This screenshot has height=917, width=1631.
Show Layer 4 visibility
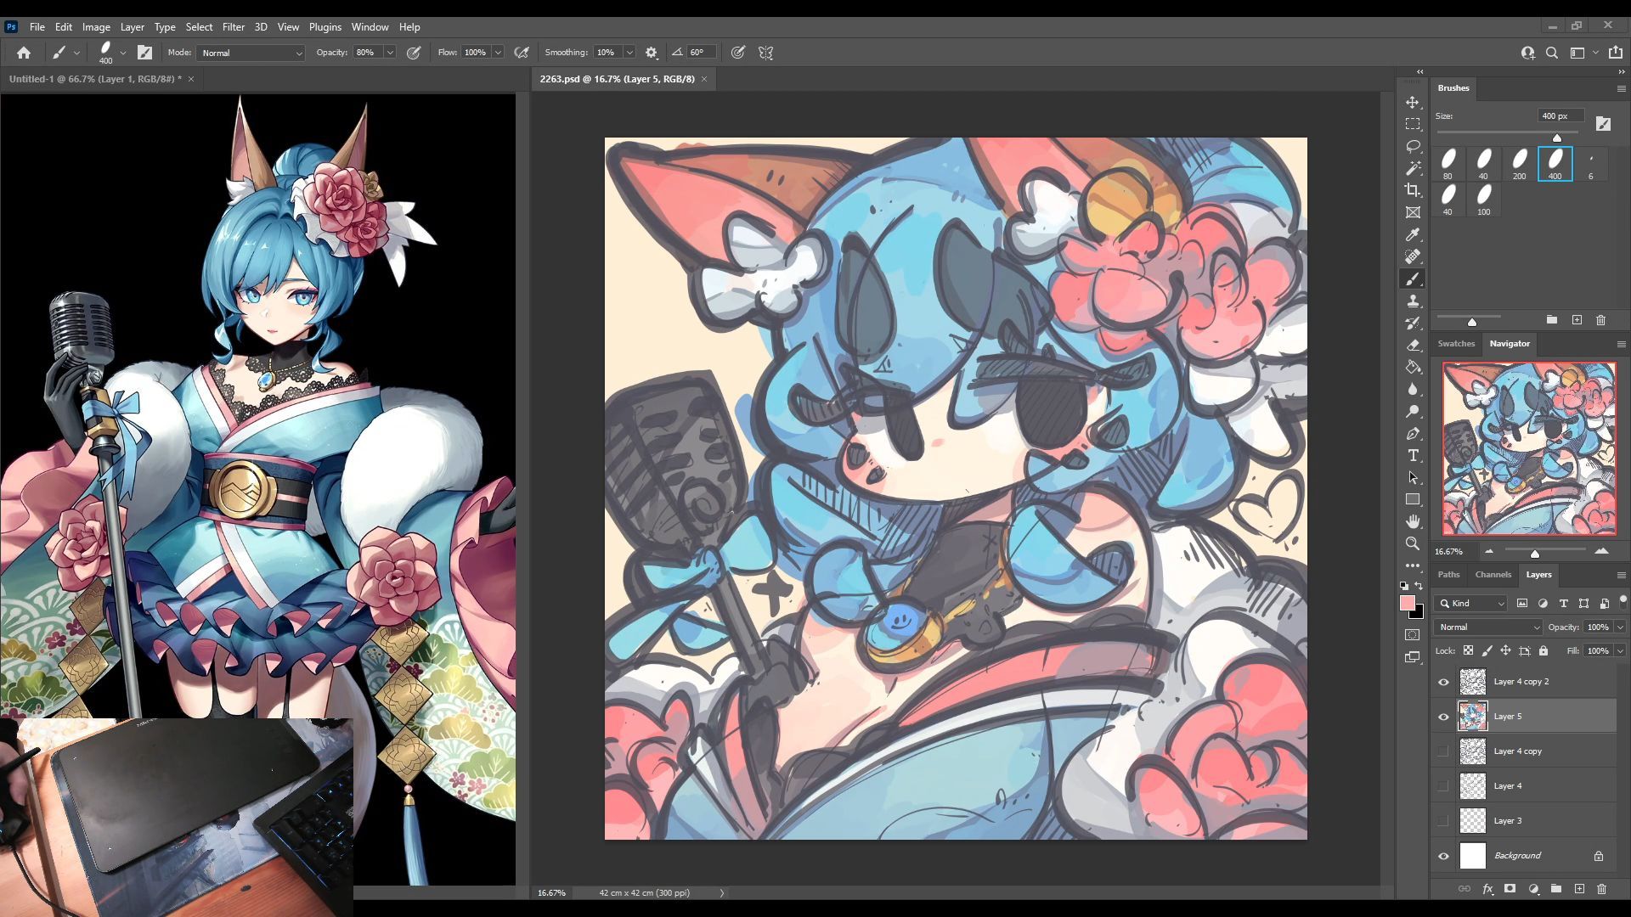pos(1443,786)
